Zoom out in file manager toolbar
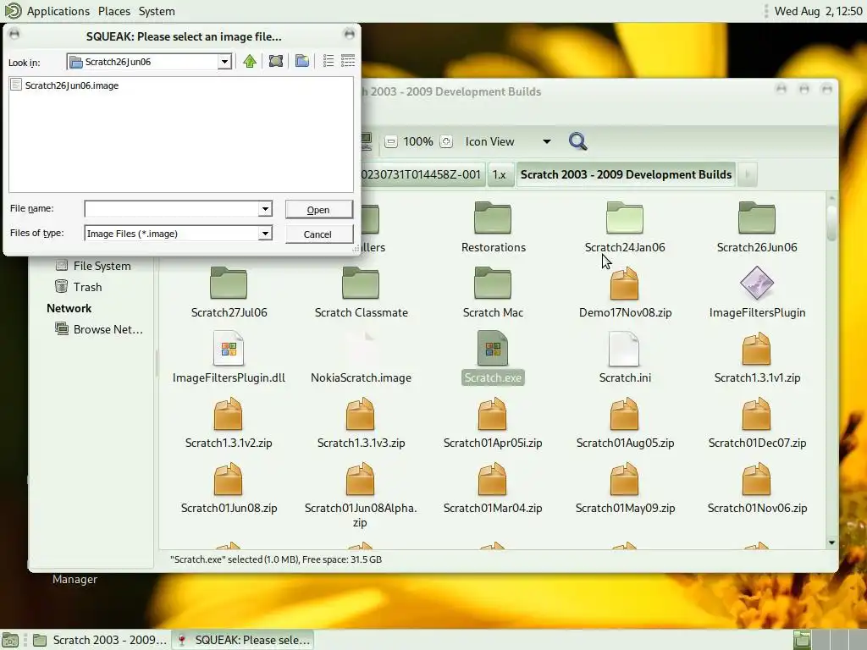Screen dimensions: 867x650 point(391,142)
